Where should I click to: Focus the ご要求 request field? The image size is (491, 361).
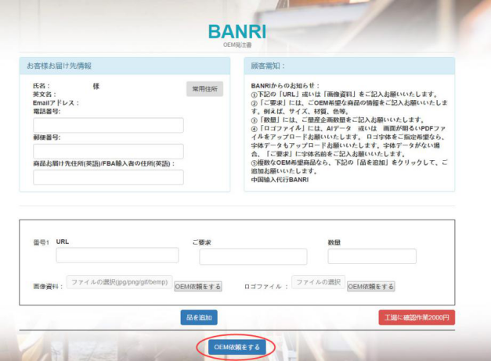point(253,257)
